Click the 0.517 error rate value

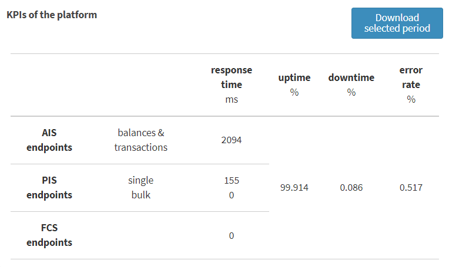tap(411, 188)
